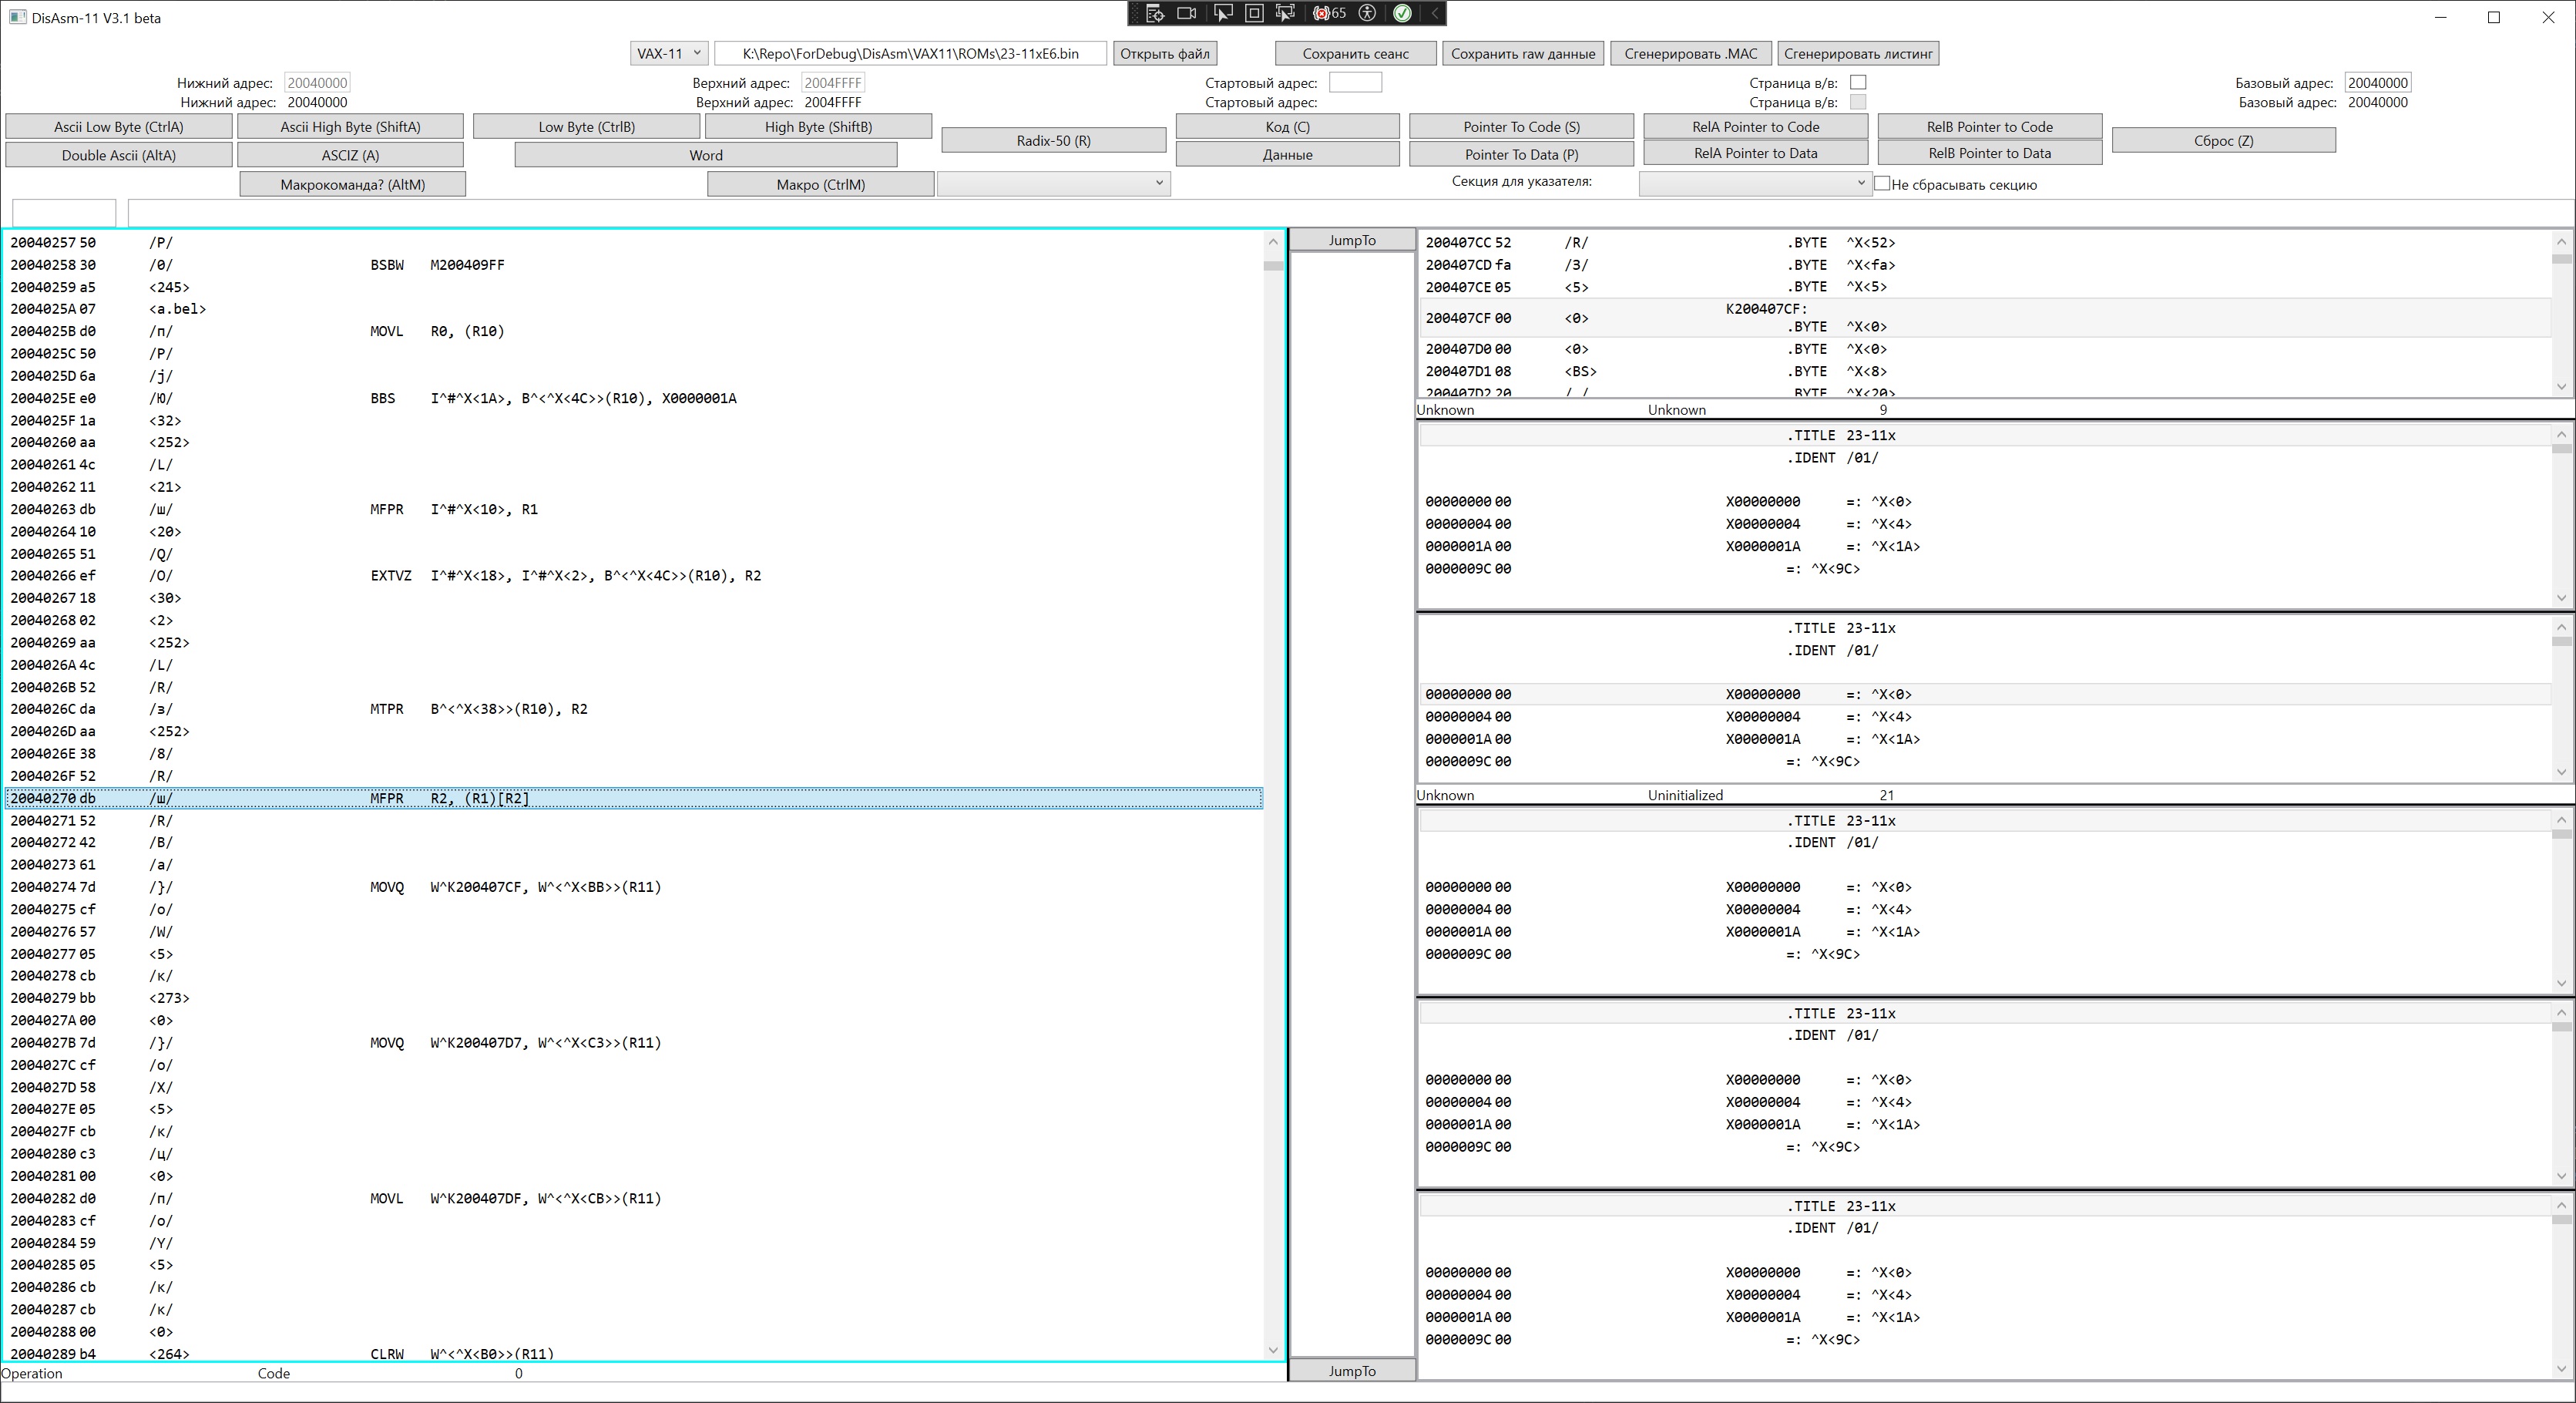The width and height of the screenshot is (2576, 1403).
Task: Open the VAX-11 processor dropdown
Action: pos(669,53)
